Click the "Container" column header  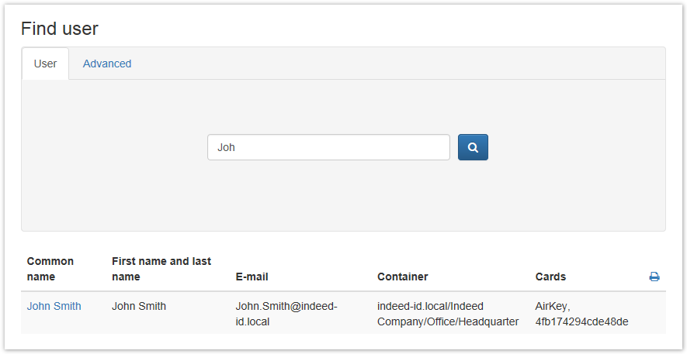tap(402, 277)
